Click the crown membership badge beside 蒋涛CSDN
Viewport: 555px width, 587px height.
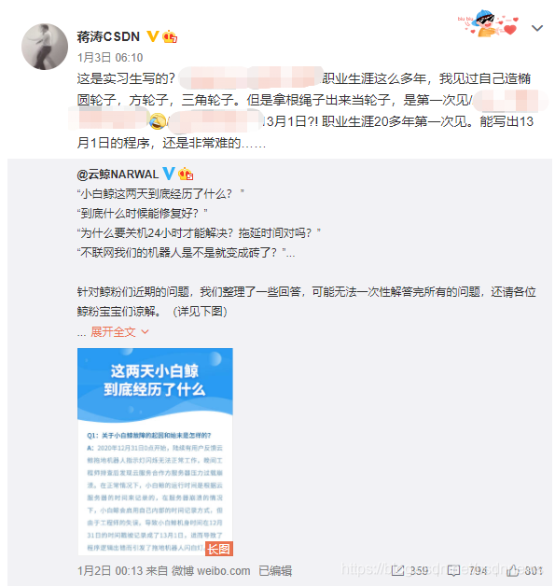(x=170, y=36)
